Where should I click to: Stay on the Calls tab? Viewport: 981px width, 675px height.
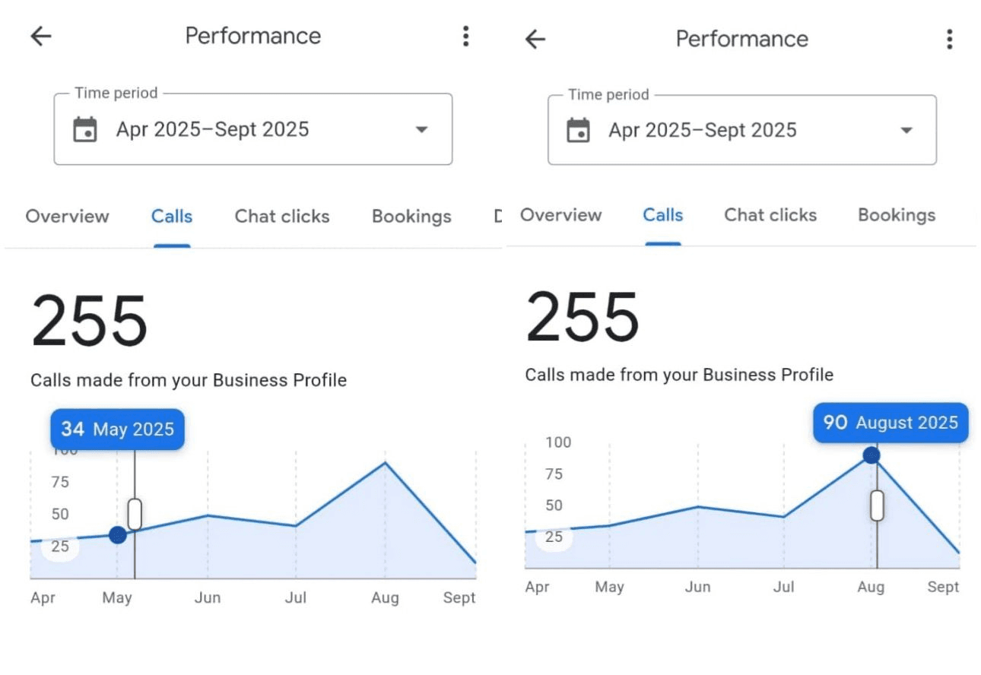click(171, 216)
